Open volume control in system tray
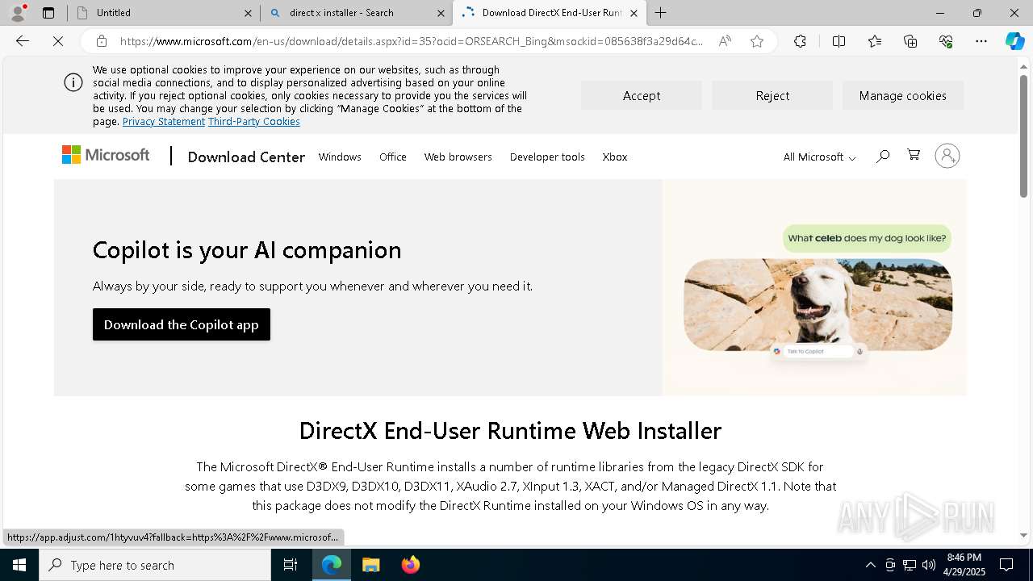The height and width of the screenshot is (581, 1033). pos(929,565)
